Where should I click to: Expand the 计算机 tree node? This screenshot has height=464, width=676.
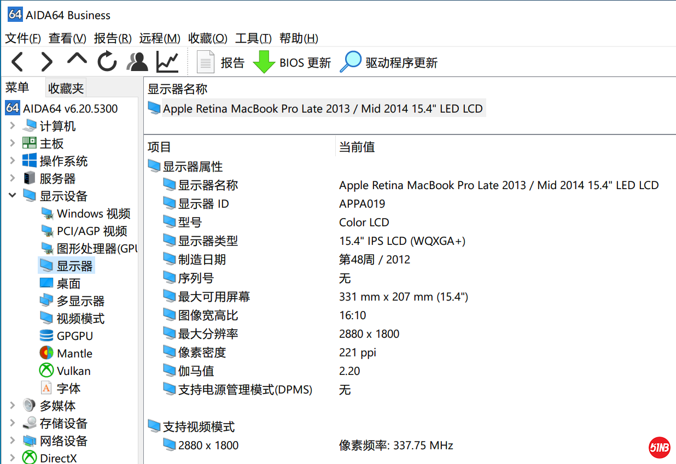[13, 126]
